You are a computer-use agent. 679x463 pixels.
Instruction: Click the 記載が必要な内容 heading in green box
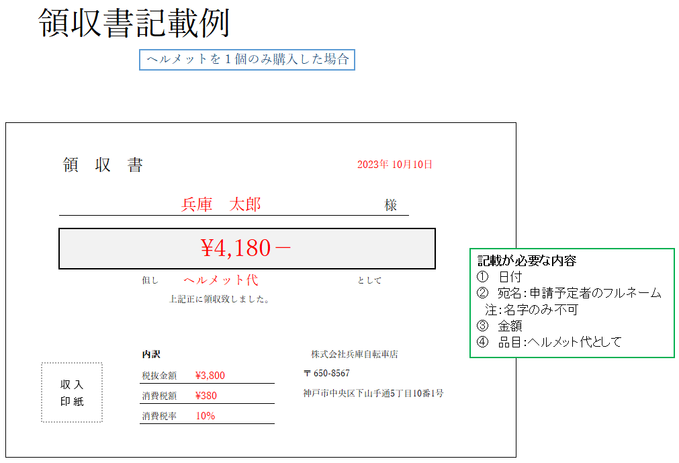pos(527,261)
